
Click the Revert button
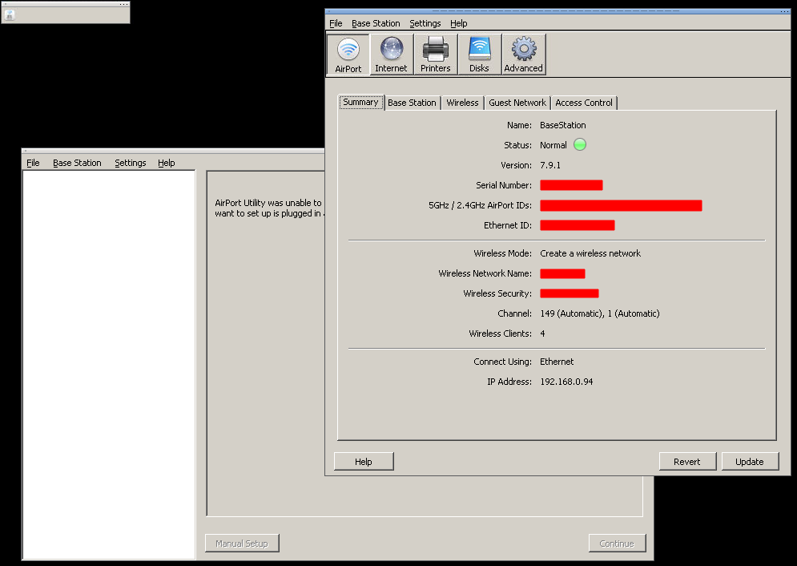[x=687, y=461]
